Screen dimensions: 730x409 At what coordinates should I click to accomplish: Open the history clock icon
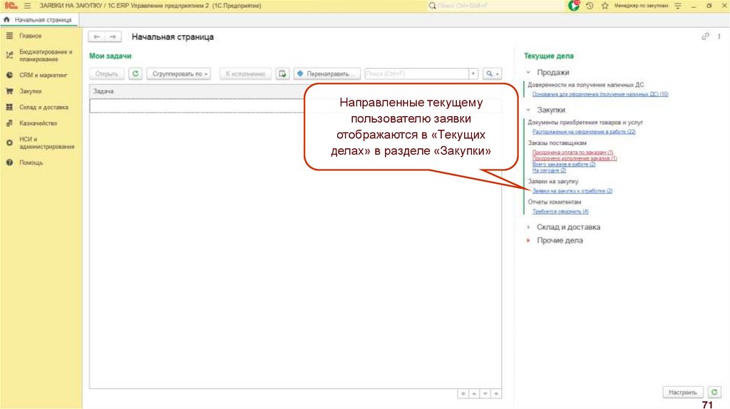point(590,6)
